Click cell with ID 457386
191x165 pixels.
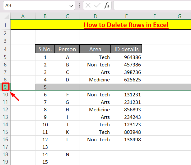click(x=126, y=65)
